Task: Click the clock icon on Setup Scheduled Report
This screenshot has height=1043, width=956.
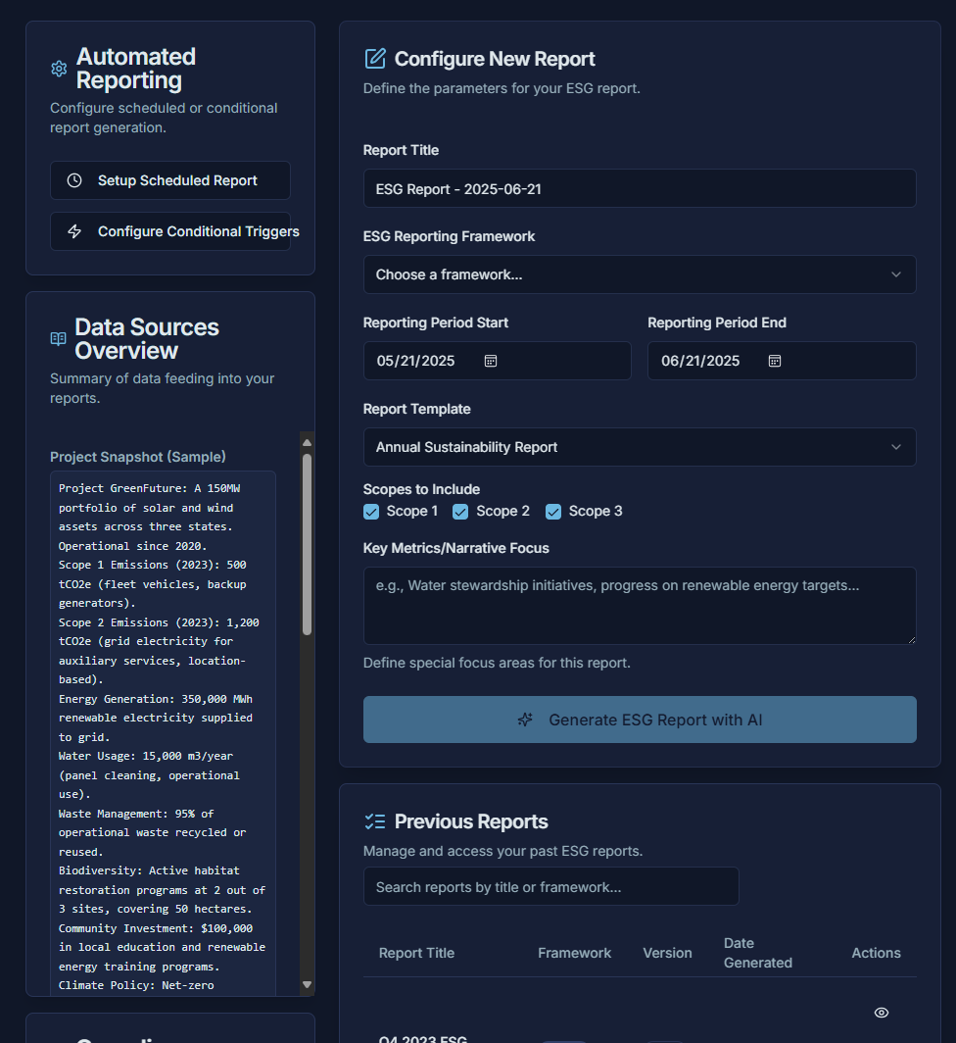Action: tap(75, 180)
